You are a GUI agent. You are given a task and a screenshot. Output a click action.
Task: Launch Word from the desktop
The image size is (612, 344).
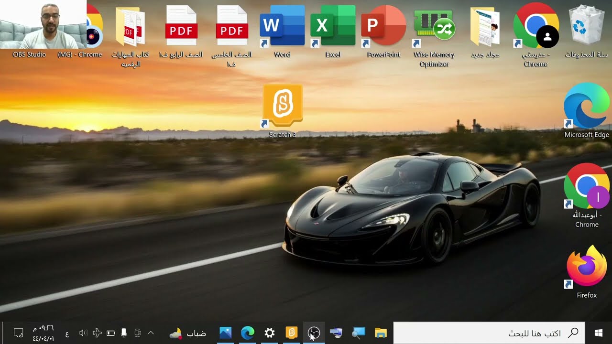(x=282, y=27)
